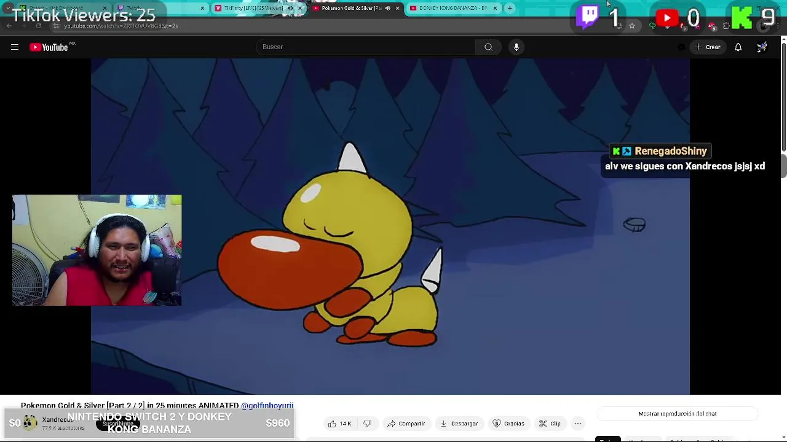Open the @golfinhoyurii channel link in title
The height and width of the screenshot is (442, 787).
pos(267,406)
